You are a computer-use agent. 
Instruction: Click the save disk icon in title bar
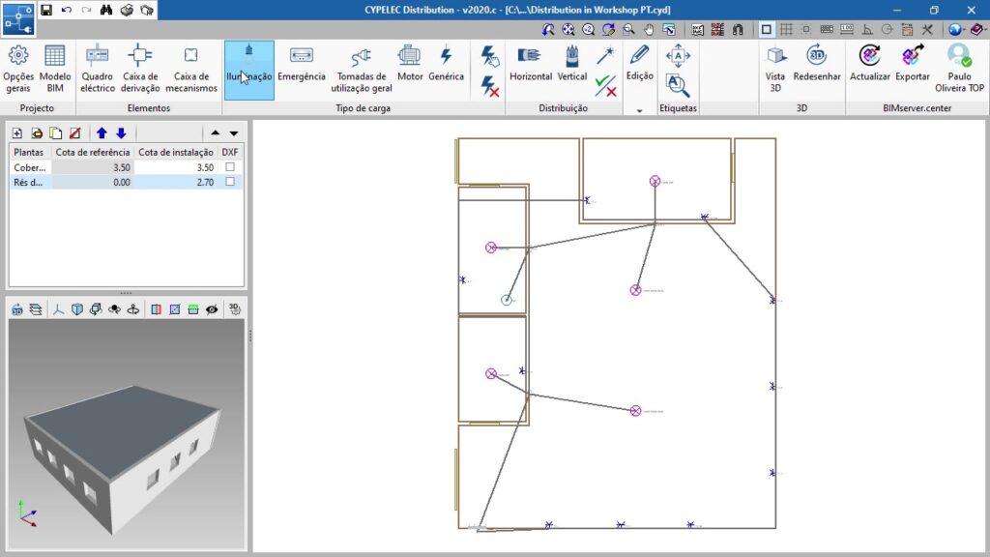(x=47, y=10)
